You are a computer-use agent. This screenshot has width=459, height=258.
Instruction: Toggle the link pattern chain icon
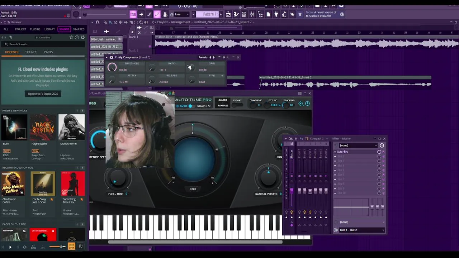tap(157, 14)
